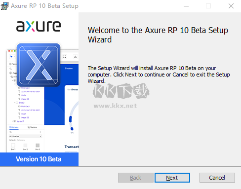Click the search magnifier in the Libraries panel

(11, 132)
